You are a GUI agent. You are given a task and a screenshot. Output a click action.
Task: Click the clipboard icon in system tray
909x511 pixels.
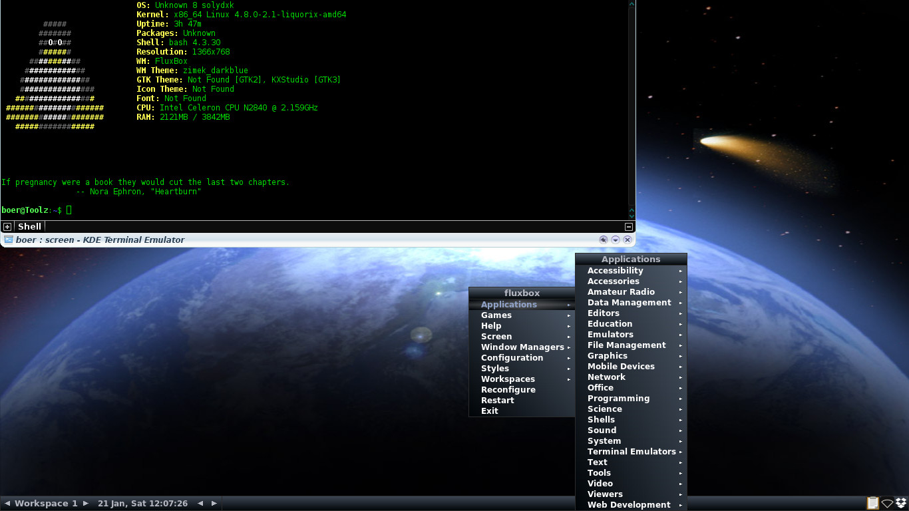click(872, 504)
